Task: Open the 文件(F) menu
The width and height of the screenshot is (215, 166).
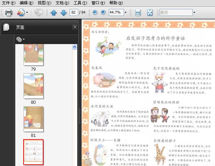Action: (9, 3)
